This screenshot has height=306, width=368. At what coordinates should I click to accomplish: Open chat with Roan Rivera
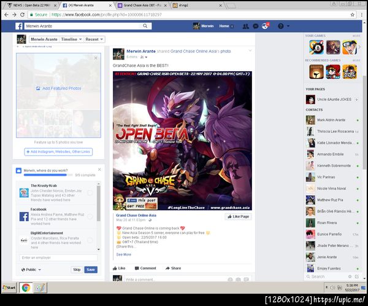tap(332, 222)
